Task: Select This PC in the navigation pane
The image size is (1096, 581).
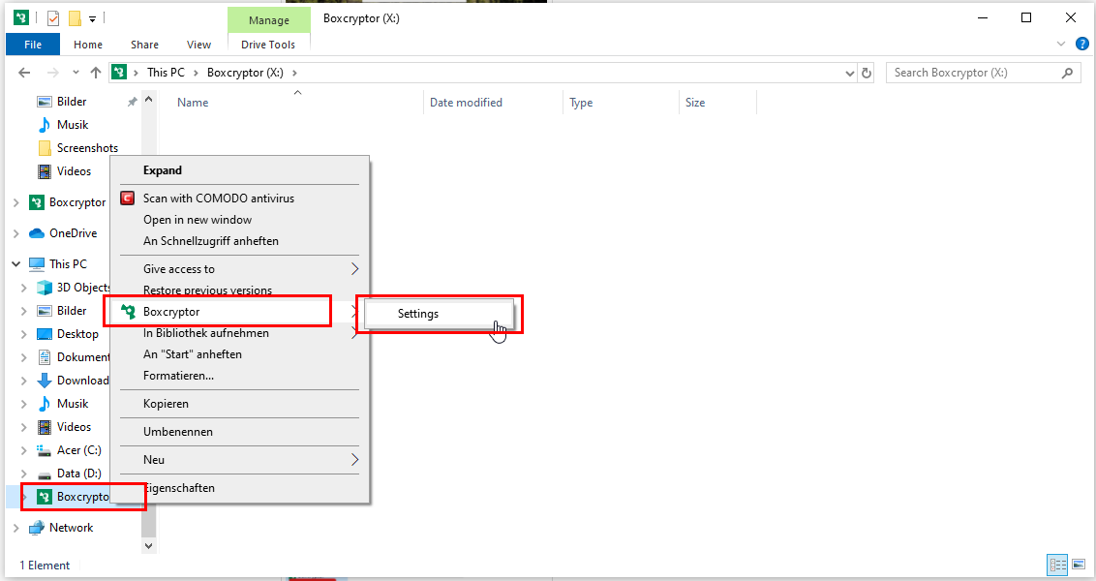Action: click(x=69, y=264)
